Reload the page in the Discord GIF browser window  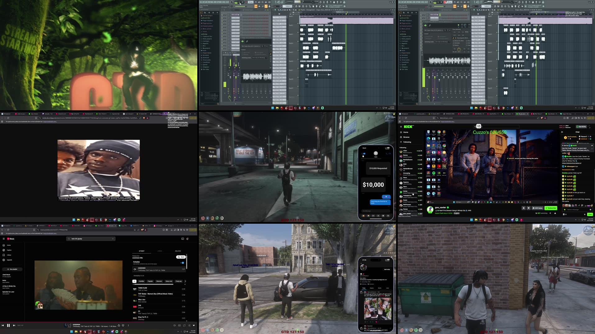pyautogui.click(x=8, y=118)
